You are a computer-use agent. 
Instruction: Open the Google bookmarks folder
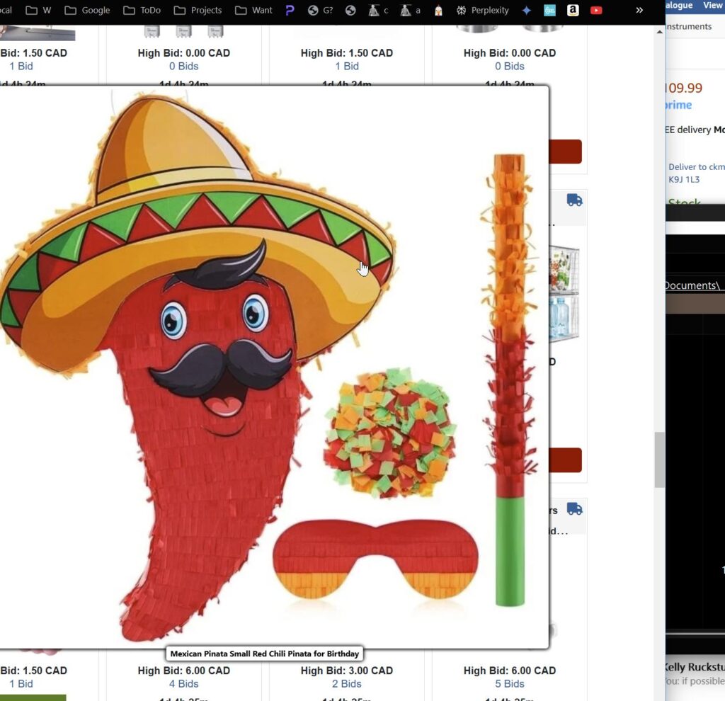87,11
